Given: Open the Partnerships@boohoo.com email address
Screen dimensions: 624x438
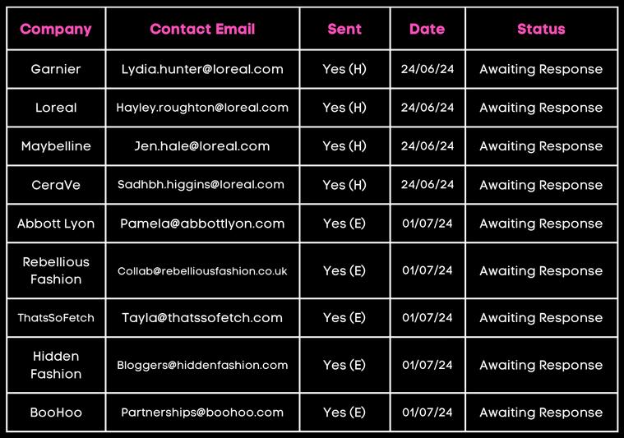Looking at the screenshot, I should [x=202, y=413].
